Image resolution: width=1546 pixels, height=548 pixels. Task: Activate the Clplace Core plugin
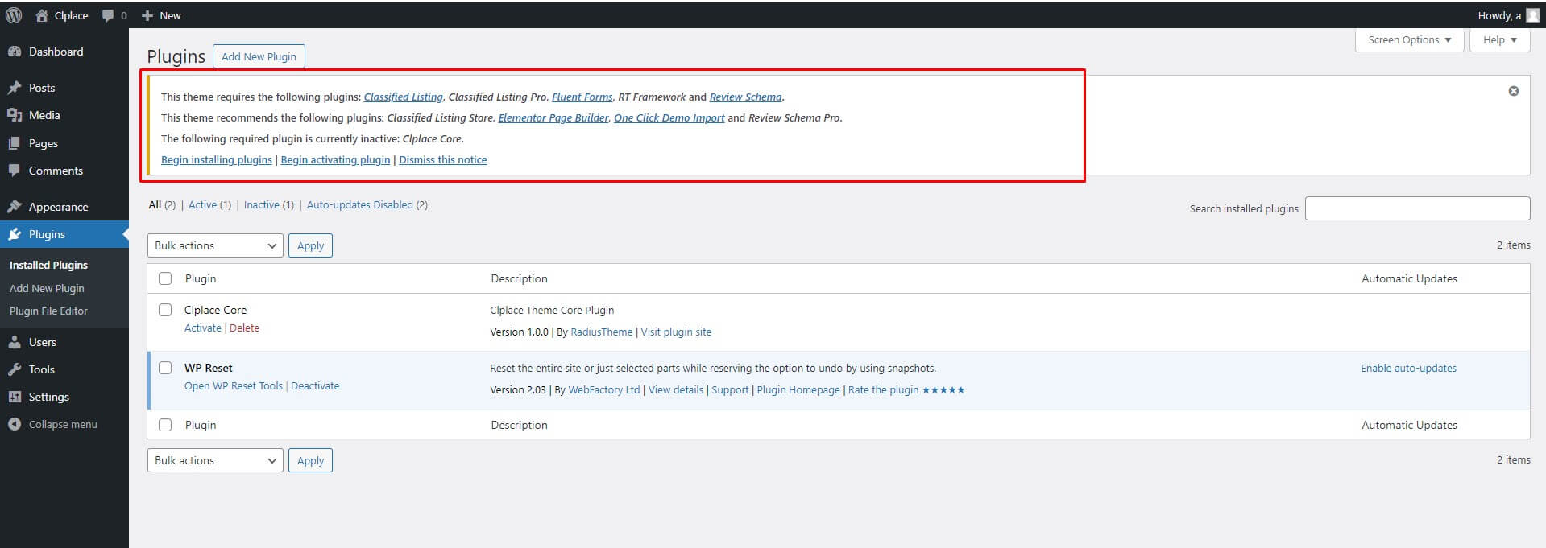tap(202, 328)
